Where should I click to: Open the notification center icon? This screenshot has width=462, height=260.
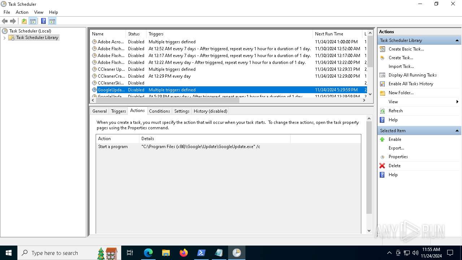tap(450, 253)
